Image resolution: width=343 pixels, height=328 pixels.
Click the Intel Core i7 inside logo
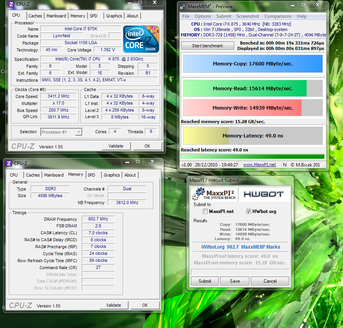click(x=141, y=39)
